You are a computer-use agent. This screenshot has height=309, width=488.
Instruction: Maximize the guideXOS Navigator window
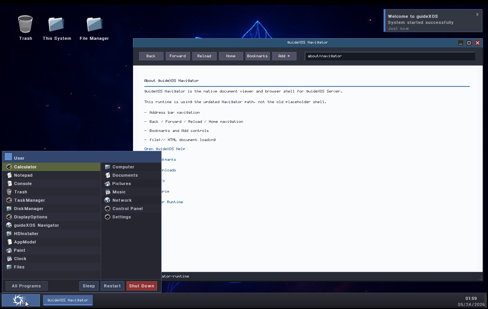[x=469, y=43]
